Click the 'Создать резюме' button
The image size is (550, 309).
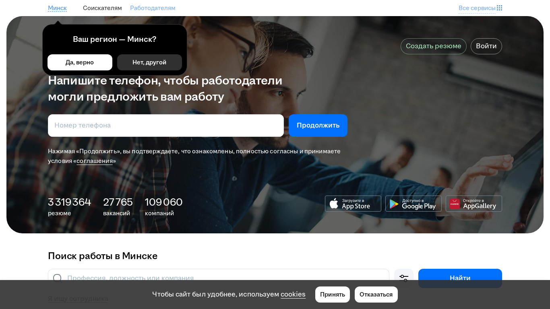coord(434,46)
